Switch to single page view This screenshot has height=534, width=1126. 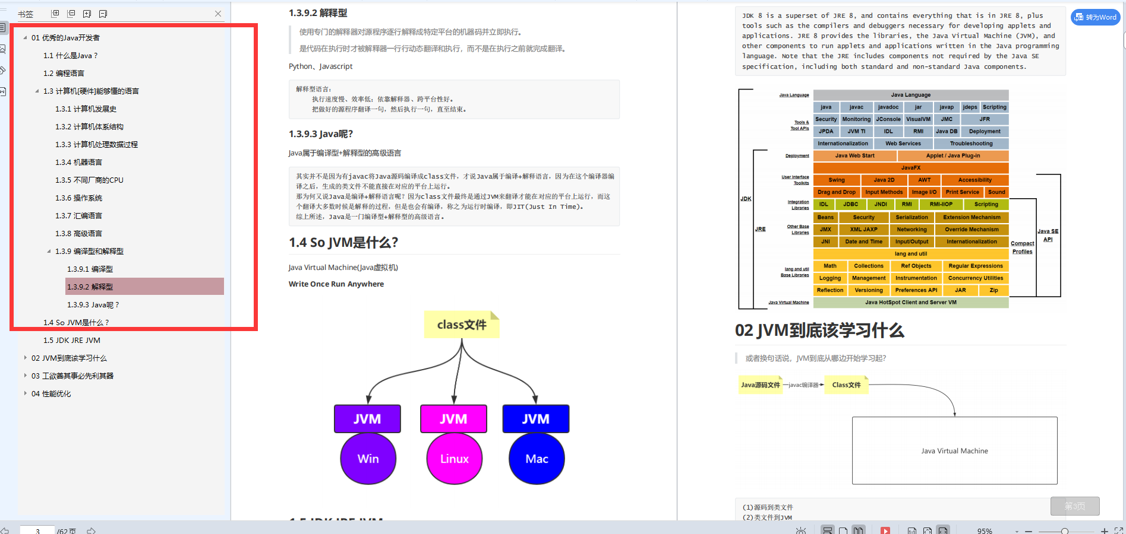point(843,530)
